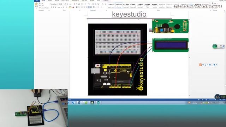
Task: Click the Copy command
Action: click(41, 6)
